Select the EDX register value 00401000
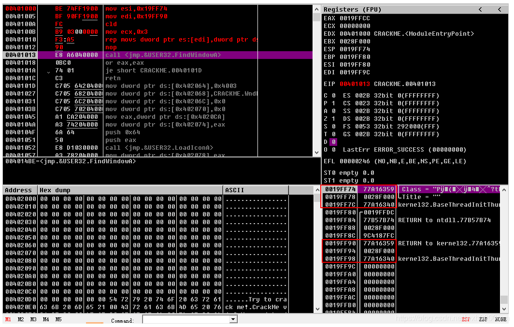This screenshot has width=514, height=327. [355, 34]
